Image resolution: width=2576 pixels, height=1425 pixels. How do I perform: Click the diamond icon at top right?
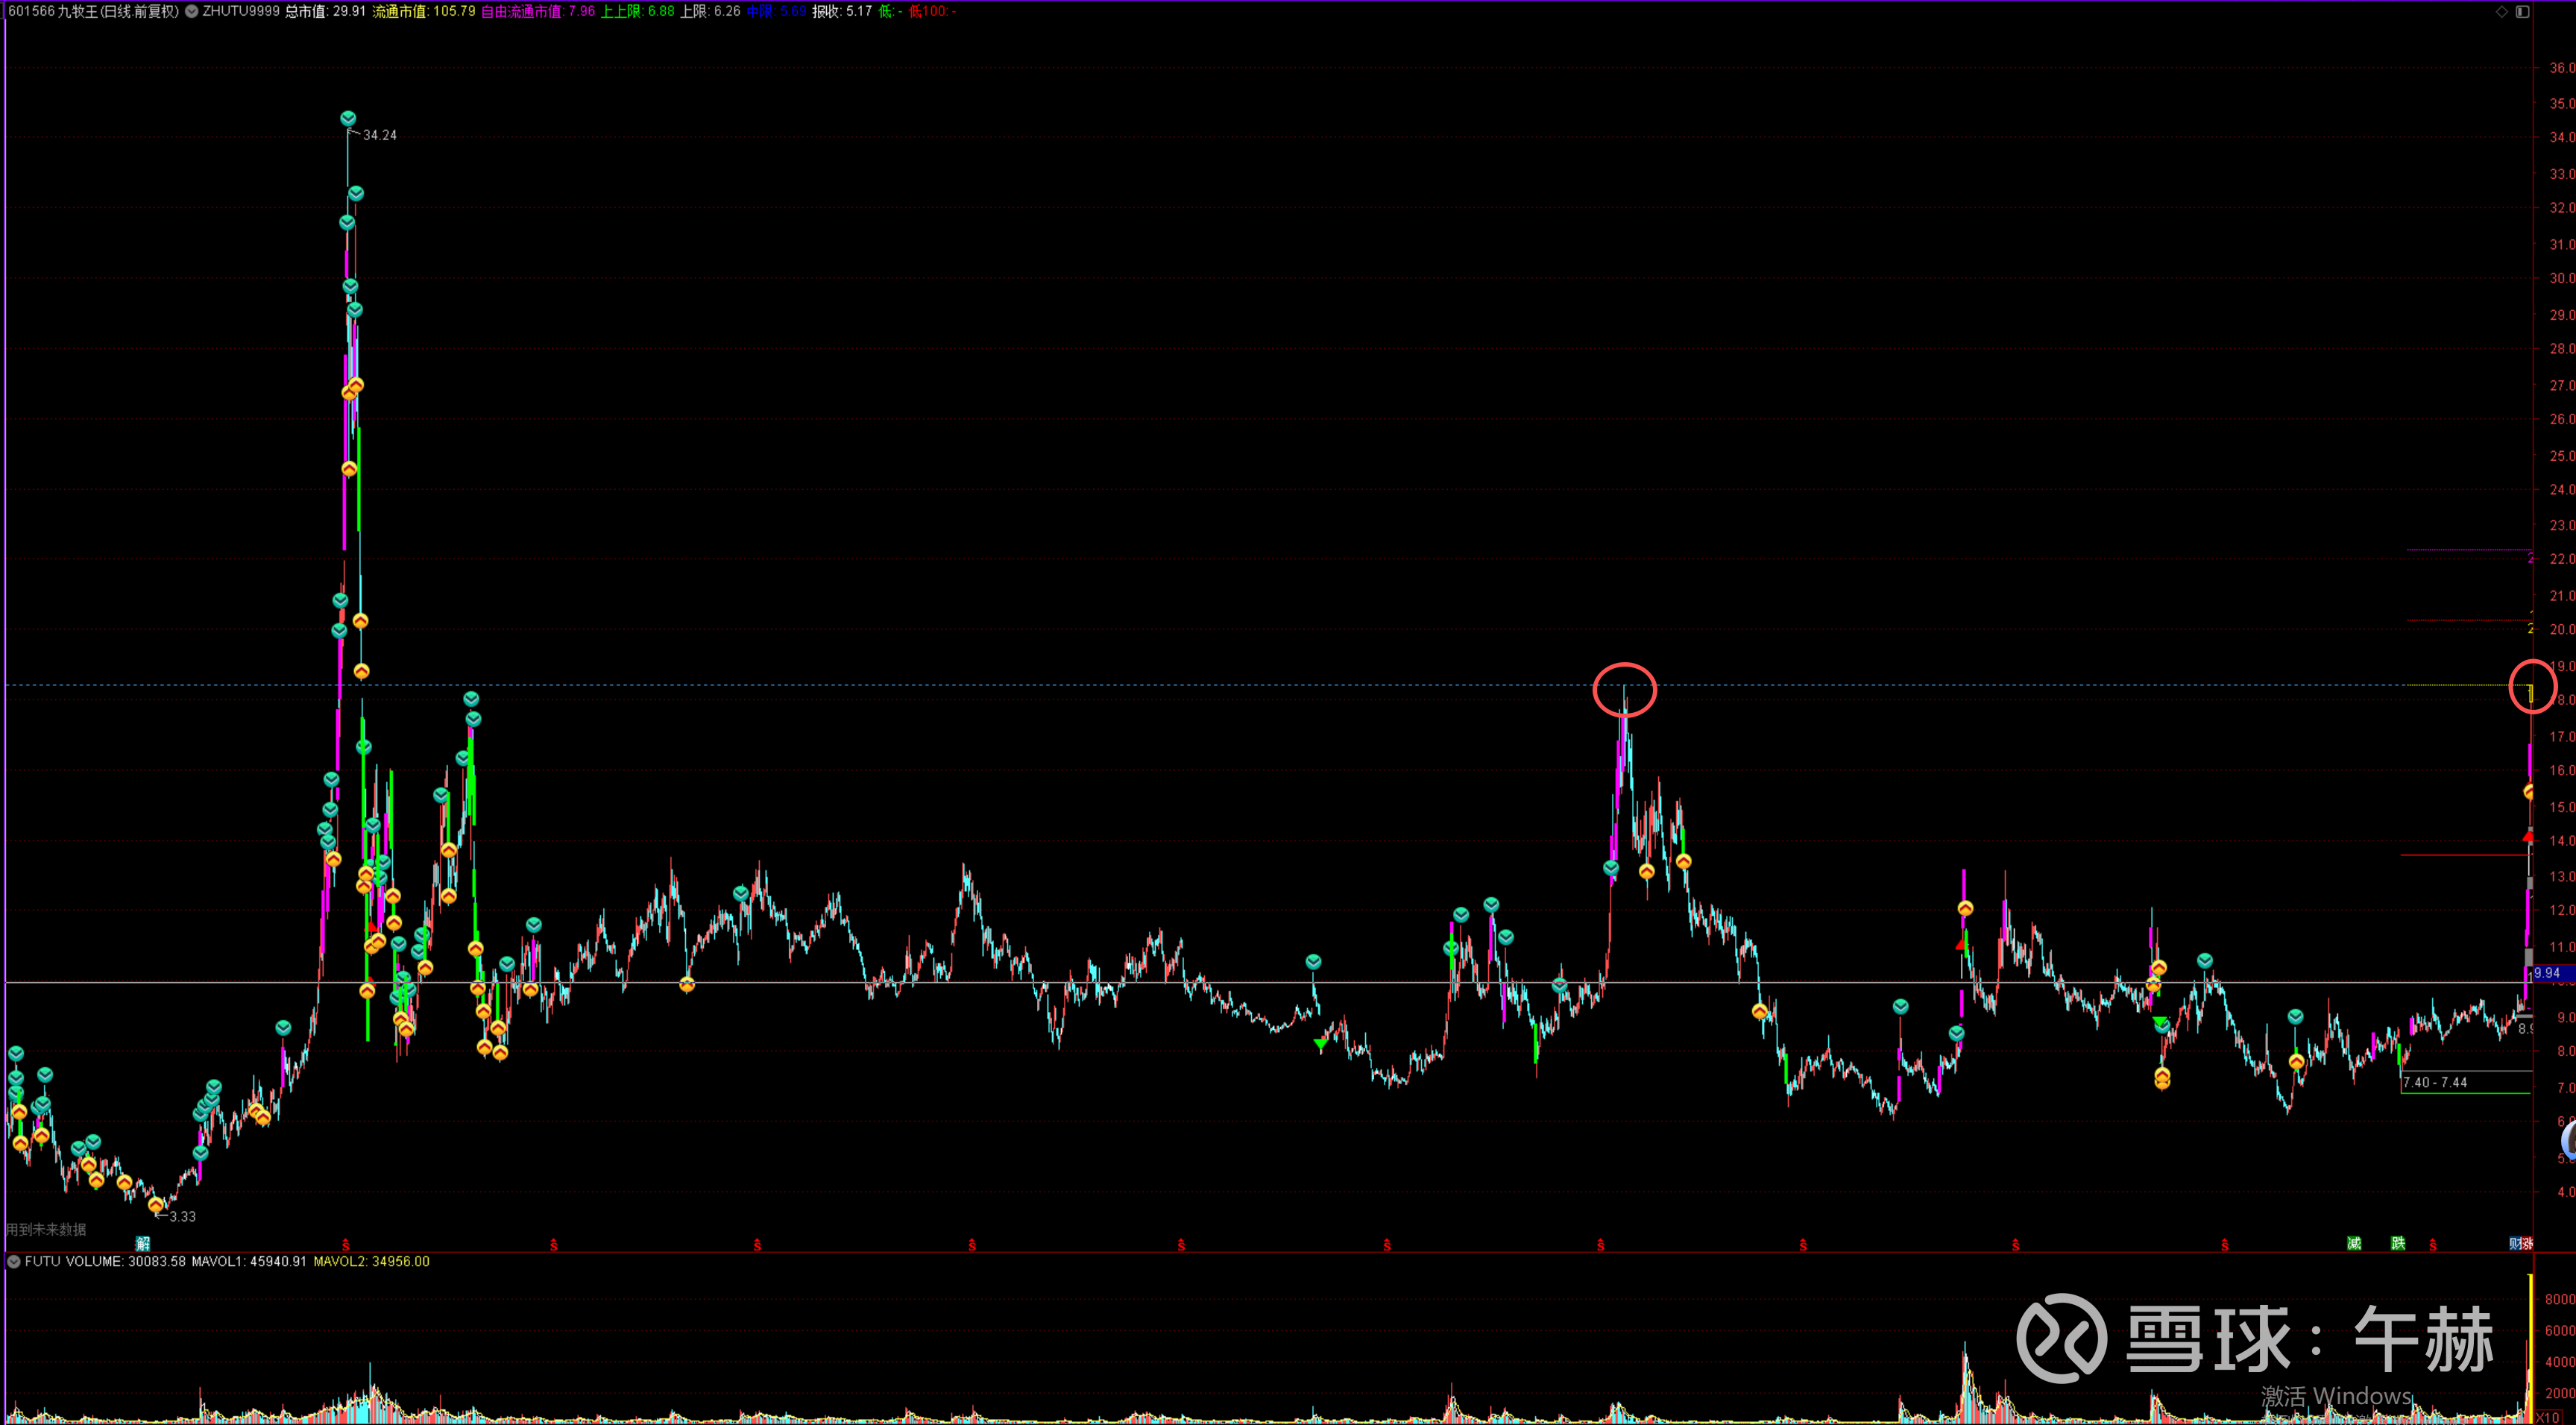click(2501, 11)
